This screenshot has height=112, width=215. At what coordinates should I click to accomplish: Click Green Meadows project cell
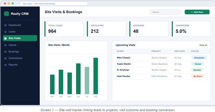[159, 64]
